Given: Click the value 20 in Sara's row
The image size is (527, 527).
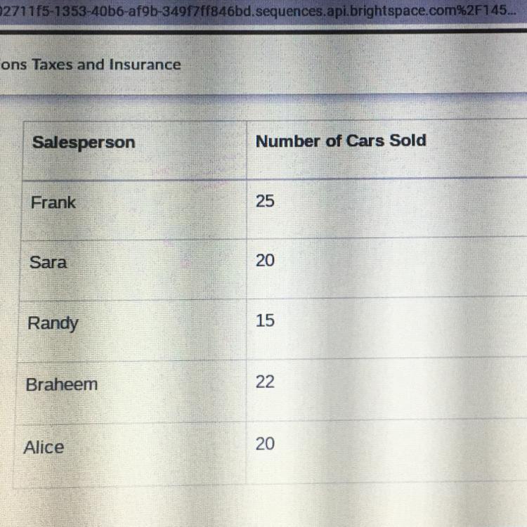Looking at the screenshot, I should pyautogui.click(x=265, y=261).
